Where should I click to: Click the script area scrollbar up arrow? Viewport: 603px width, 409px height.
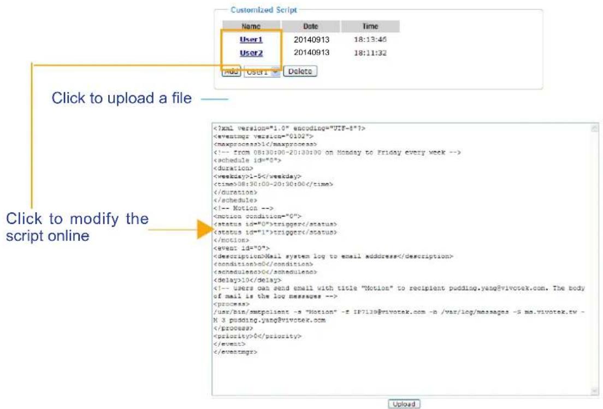pyautogui.click(x=595, y=128)
